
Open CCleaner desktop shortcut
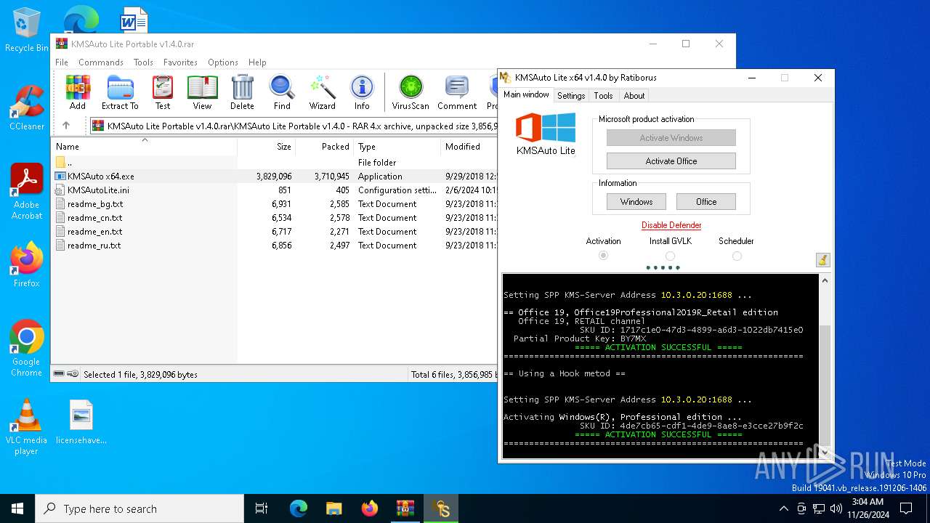coord(26,108)
